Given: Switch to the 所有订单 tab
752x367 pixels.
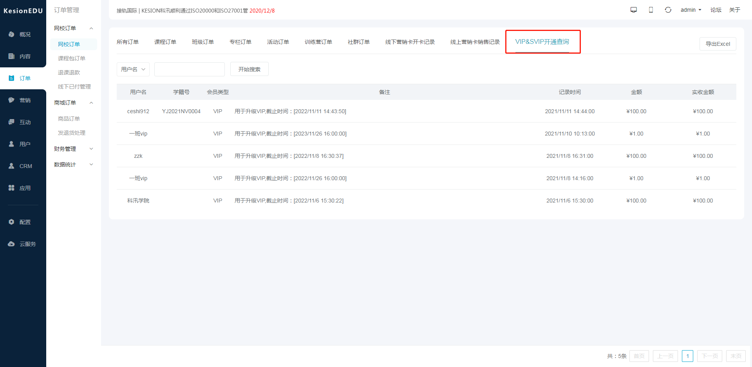Looking at the screenshot, I should click(x=128, y=42).
